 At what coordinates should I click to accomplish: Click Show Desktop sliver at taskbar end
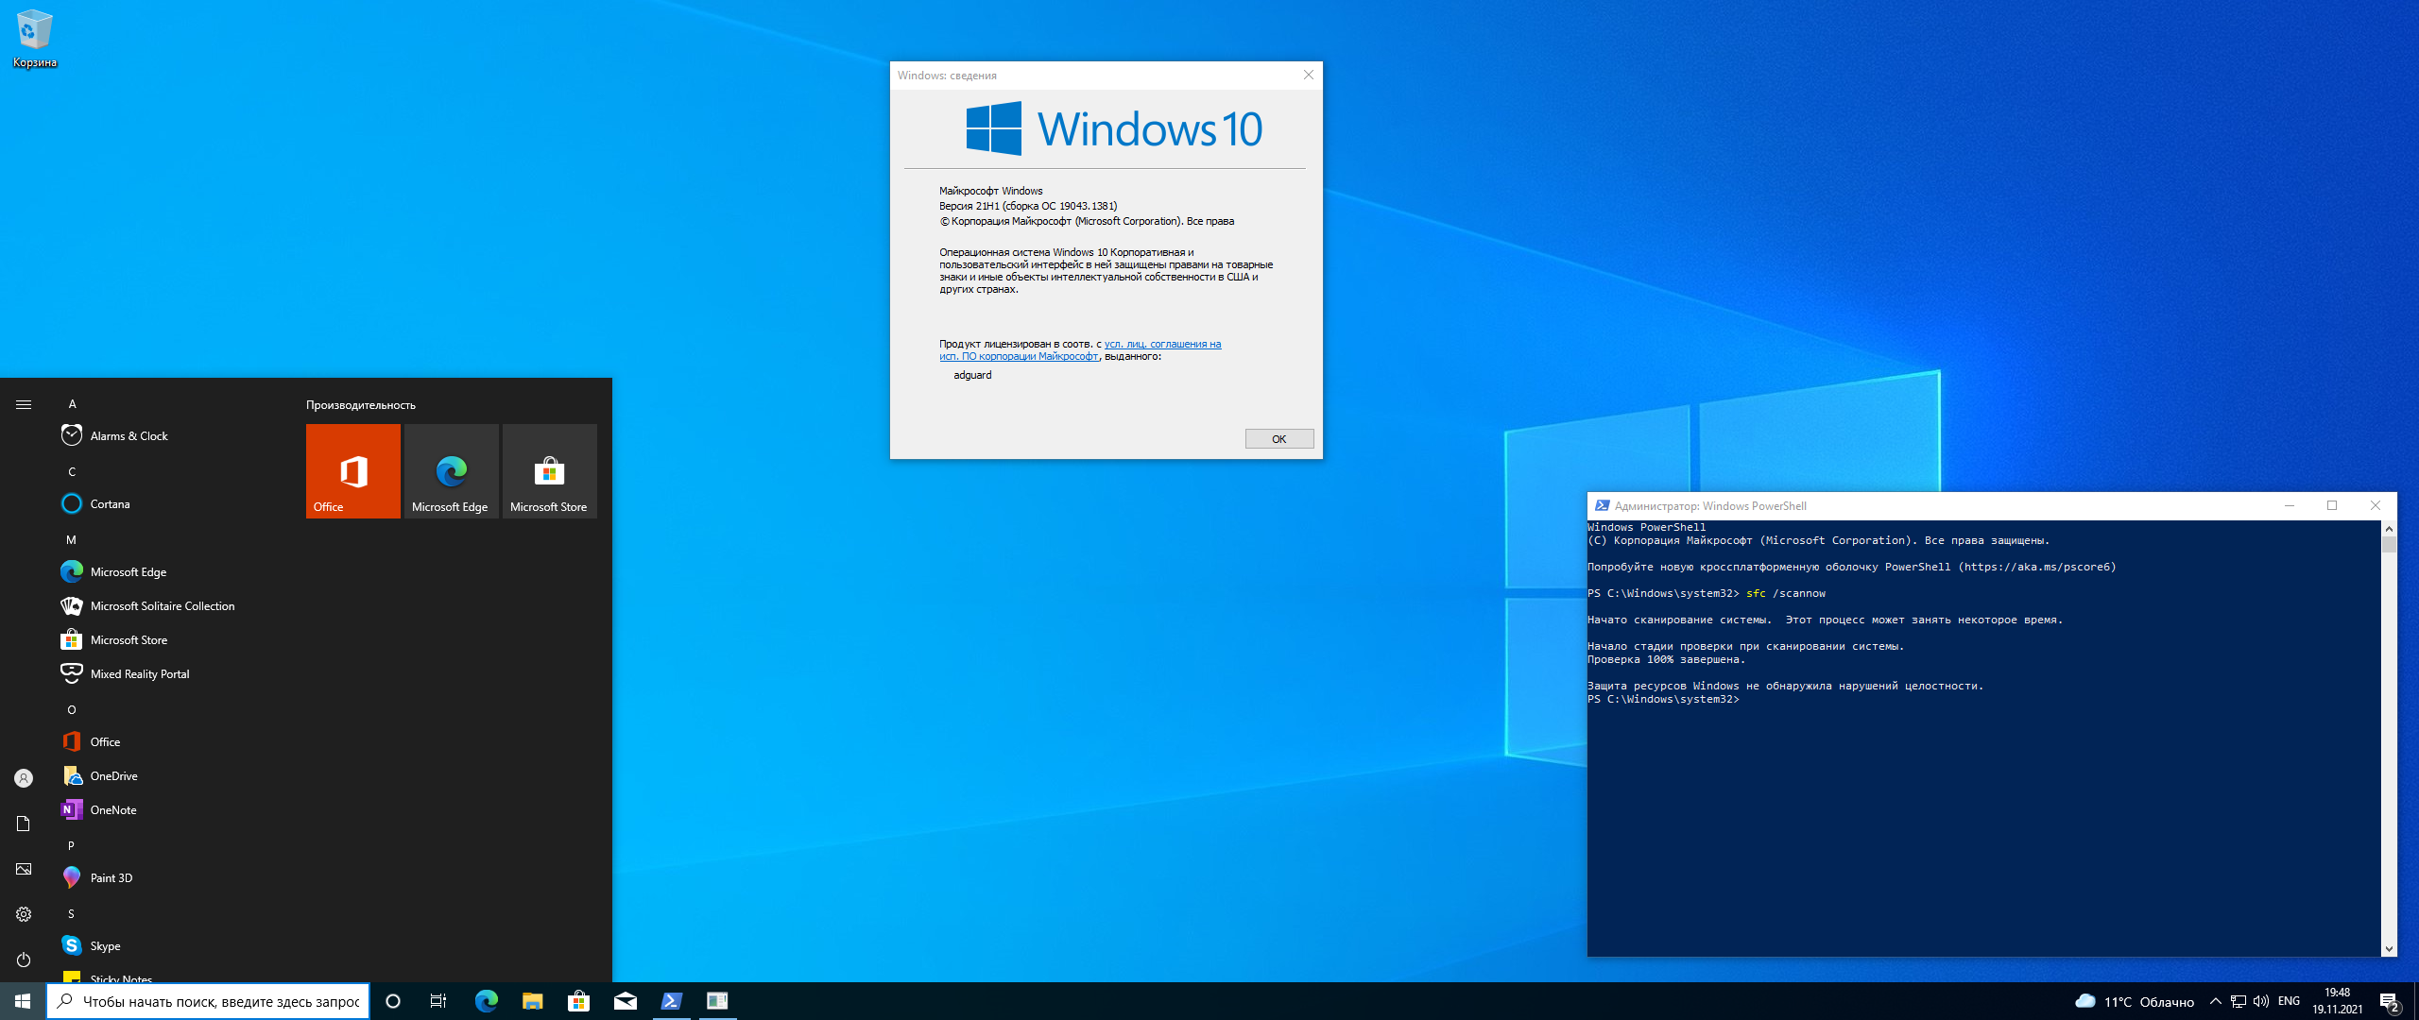(2416, 1001)
